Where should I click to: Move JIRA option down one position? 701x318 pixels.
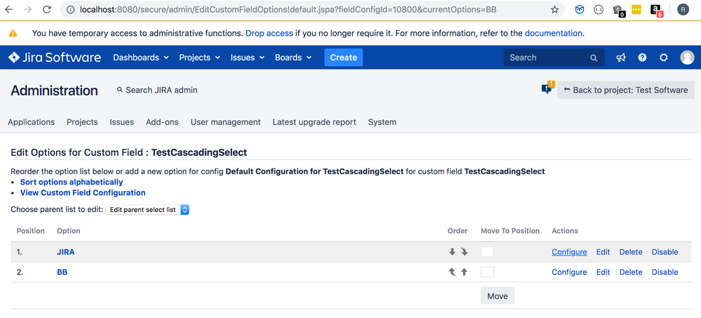tap(452, 252)
